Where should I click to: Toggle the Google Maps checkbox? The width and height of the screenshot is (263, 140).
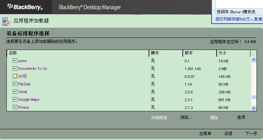coord(15,100)
